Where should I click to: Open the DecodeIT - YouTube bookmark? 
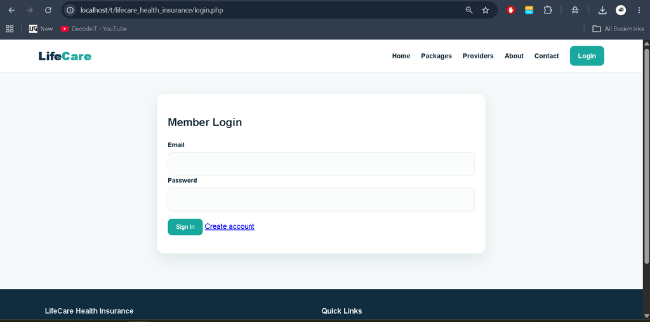(94, 29)
